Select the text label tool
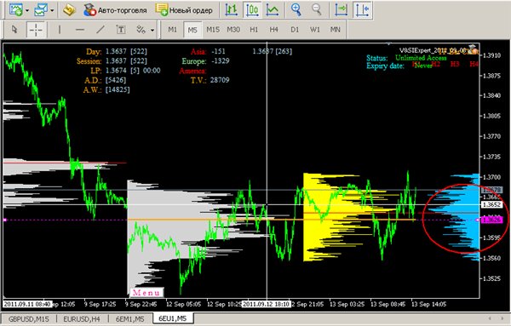Viewport: 511px width, 326px height. [x=121, y=30]
